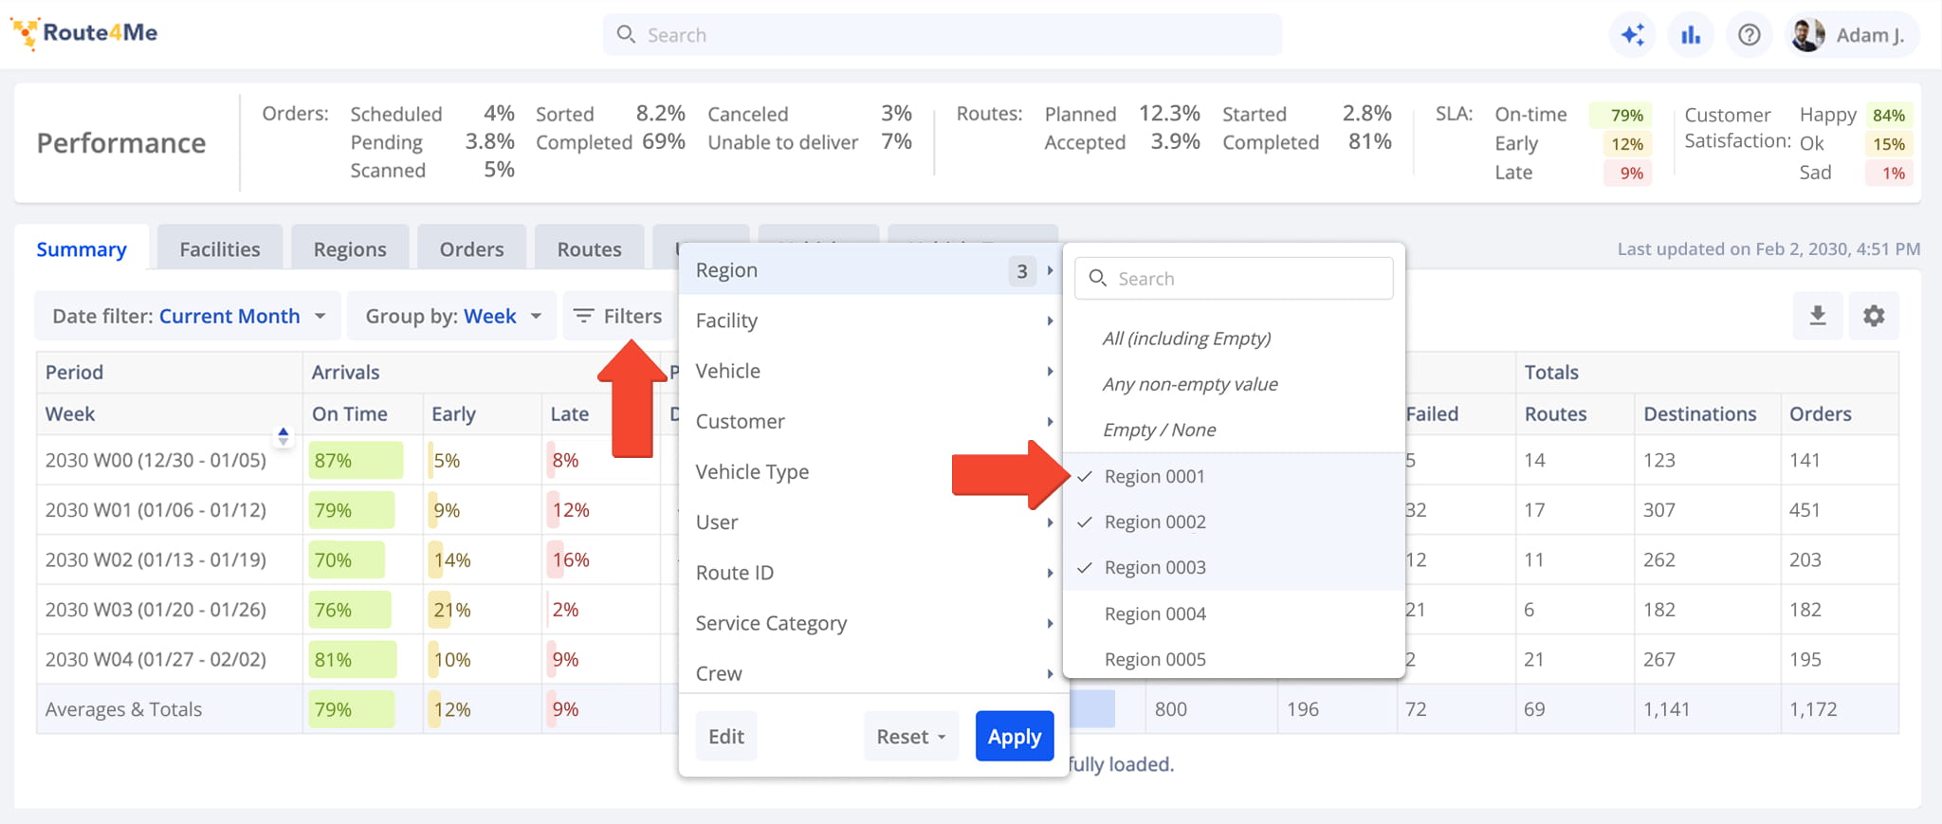Check Region 0004 in the list
This screenshot has width=1942, height=824.
coord(1234,613)
